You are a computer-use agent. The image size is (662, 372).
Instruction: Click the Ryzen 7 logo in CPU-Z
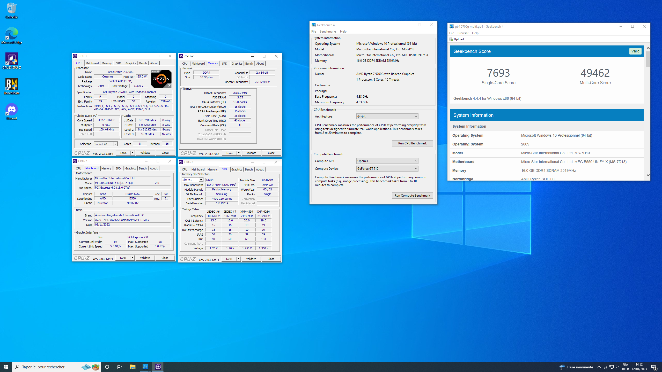tap(161, 79)
